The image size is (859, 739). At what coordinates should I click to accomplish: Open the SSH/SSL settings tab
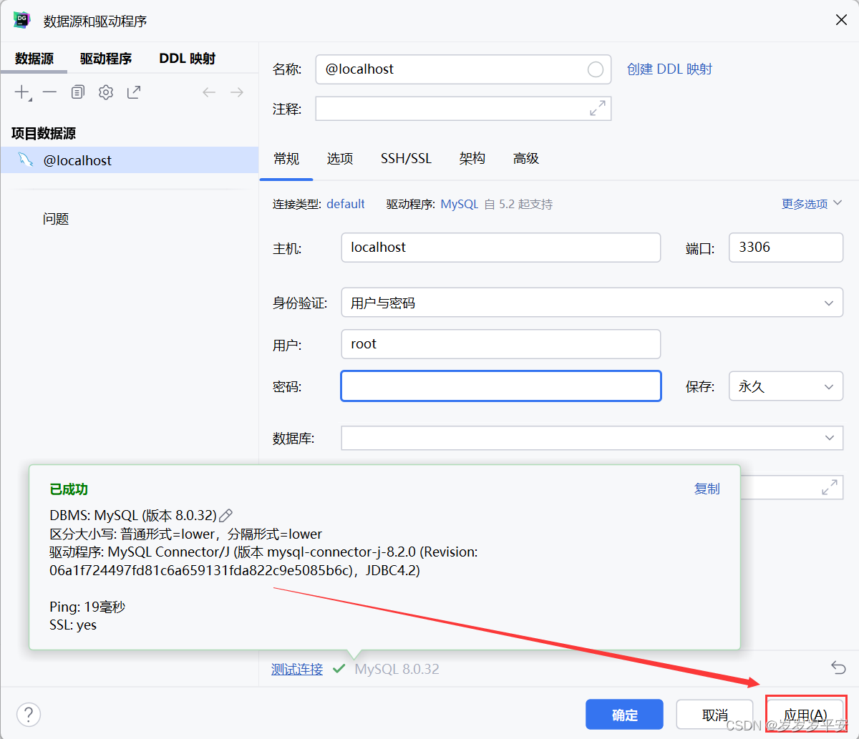click(406, 158)
